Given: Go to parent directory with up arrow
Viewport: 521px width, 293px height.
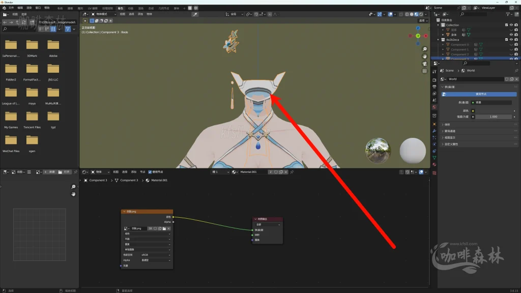Looking at the screenshot, I should click(17, 22).
